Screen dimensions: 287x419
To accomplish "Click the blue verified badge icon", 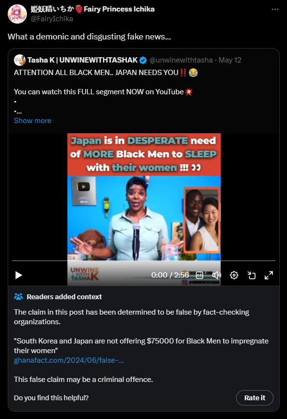I will (x=143, y=61).
